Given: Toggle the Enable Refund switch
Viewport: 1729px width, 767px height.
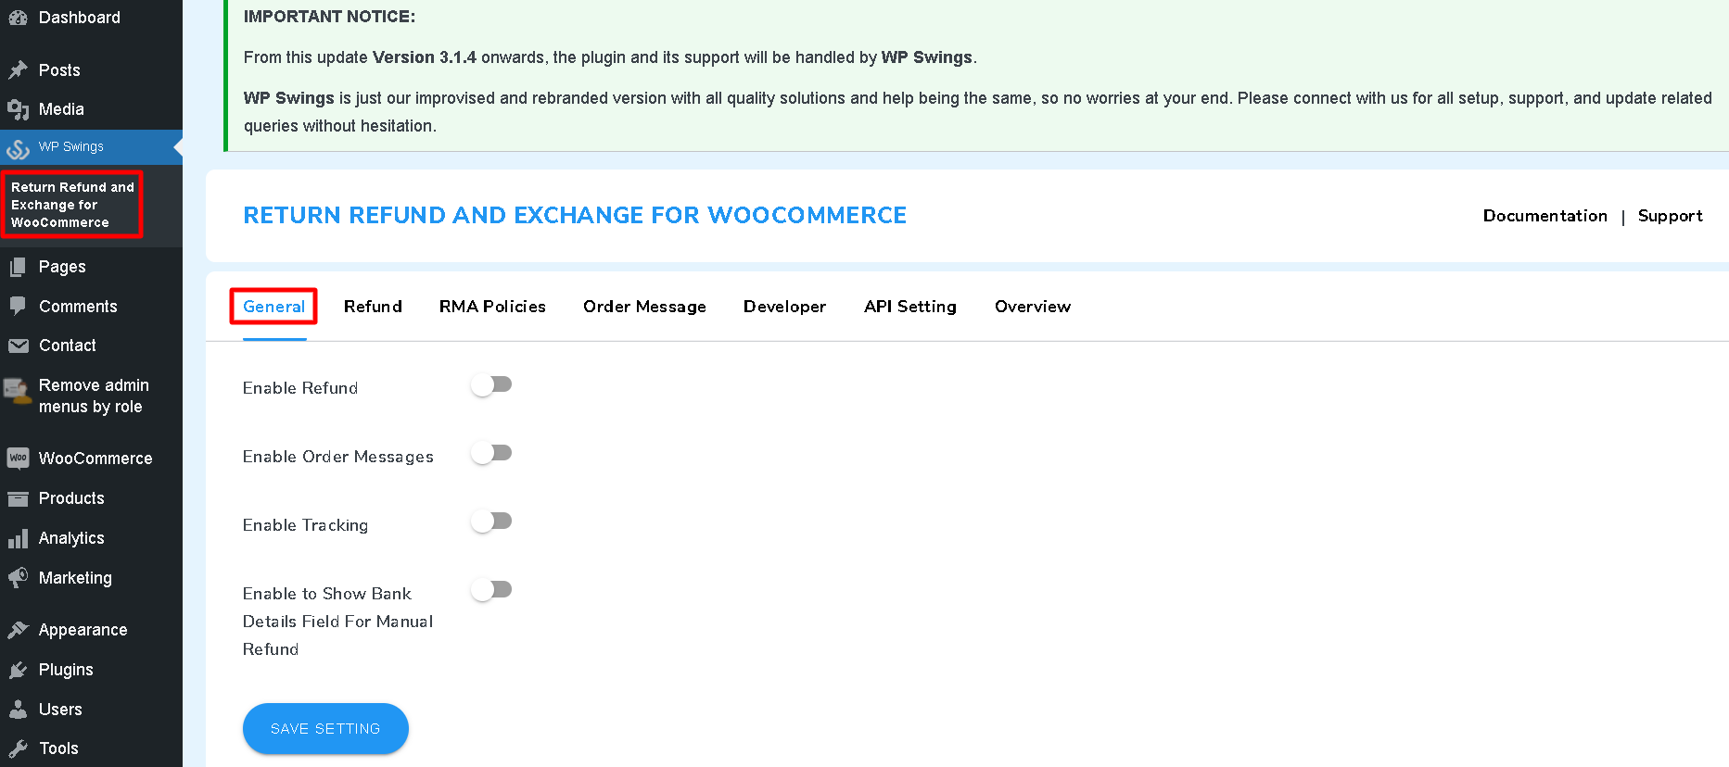Looking at the screenshot, I should 491,384.
